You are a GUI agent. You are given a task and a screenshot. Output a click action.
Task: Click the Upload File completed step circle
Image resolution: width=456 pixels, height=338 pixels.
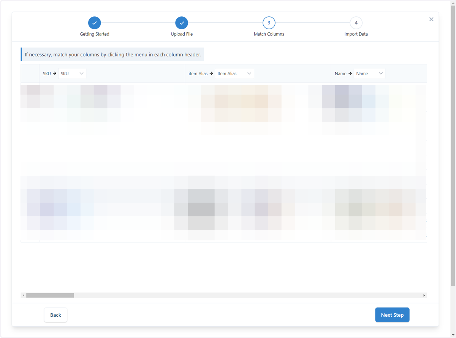[182, 23]
